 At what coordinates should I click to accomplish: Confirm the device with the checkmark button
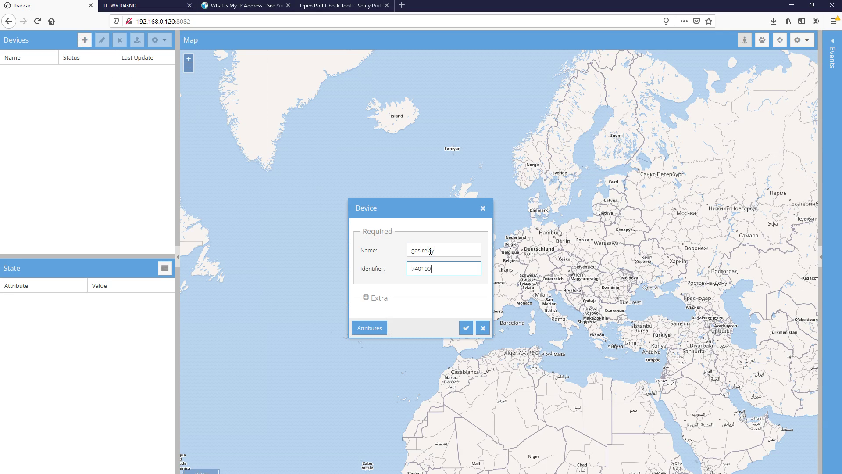pyautogui.click(x=466, y=328)
